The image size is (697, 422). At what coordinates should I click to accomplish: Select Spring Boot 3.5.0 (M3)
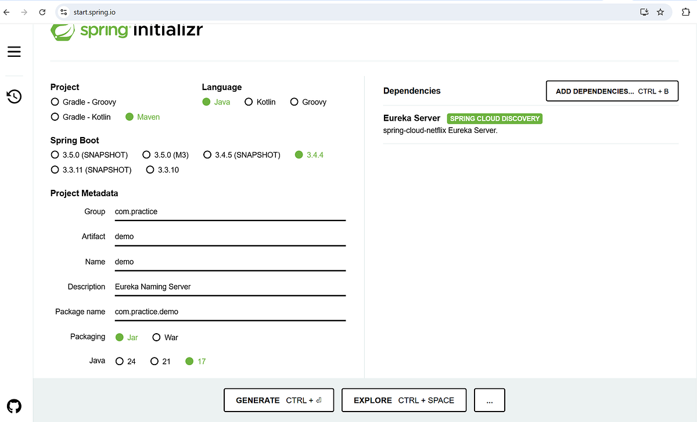[166, 155]
